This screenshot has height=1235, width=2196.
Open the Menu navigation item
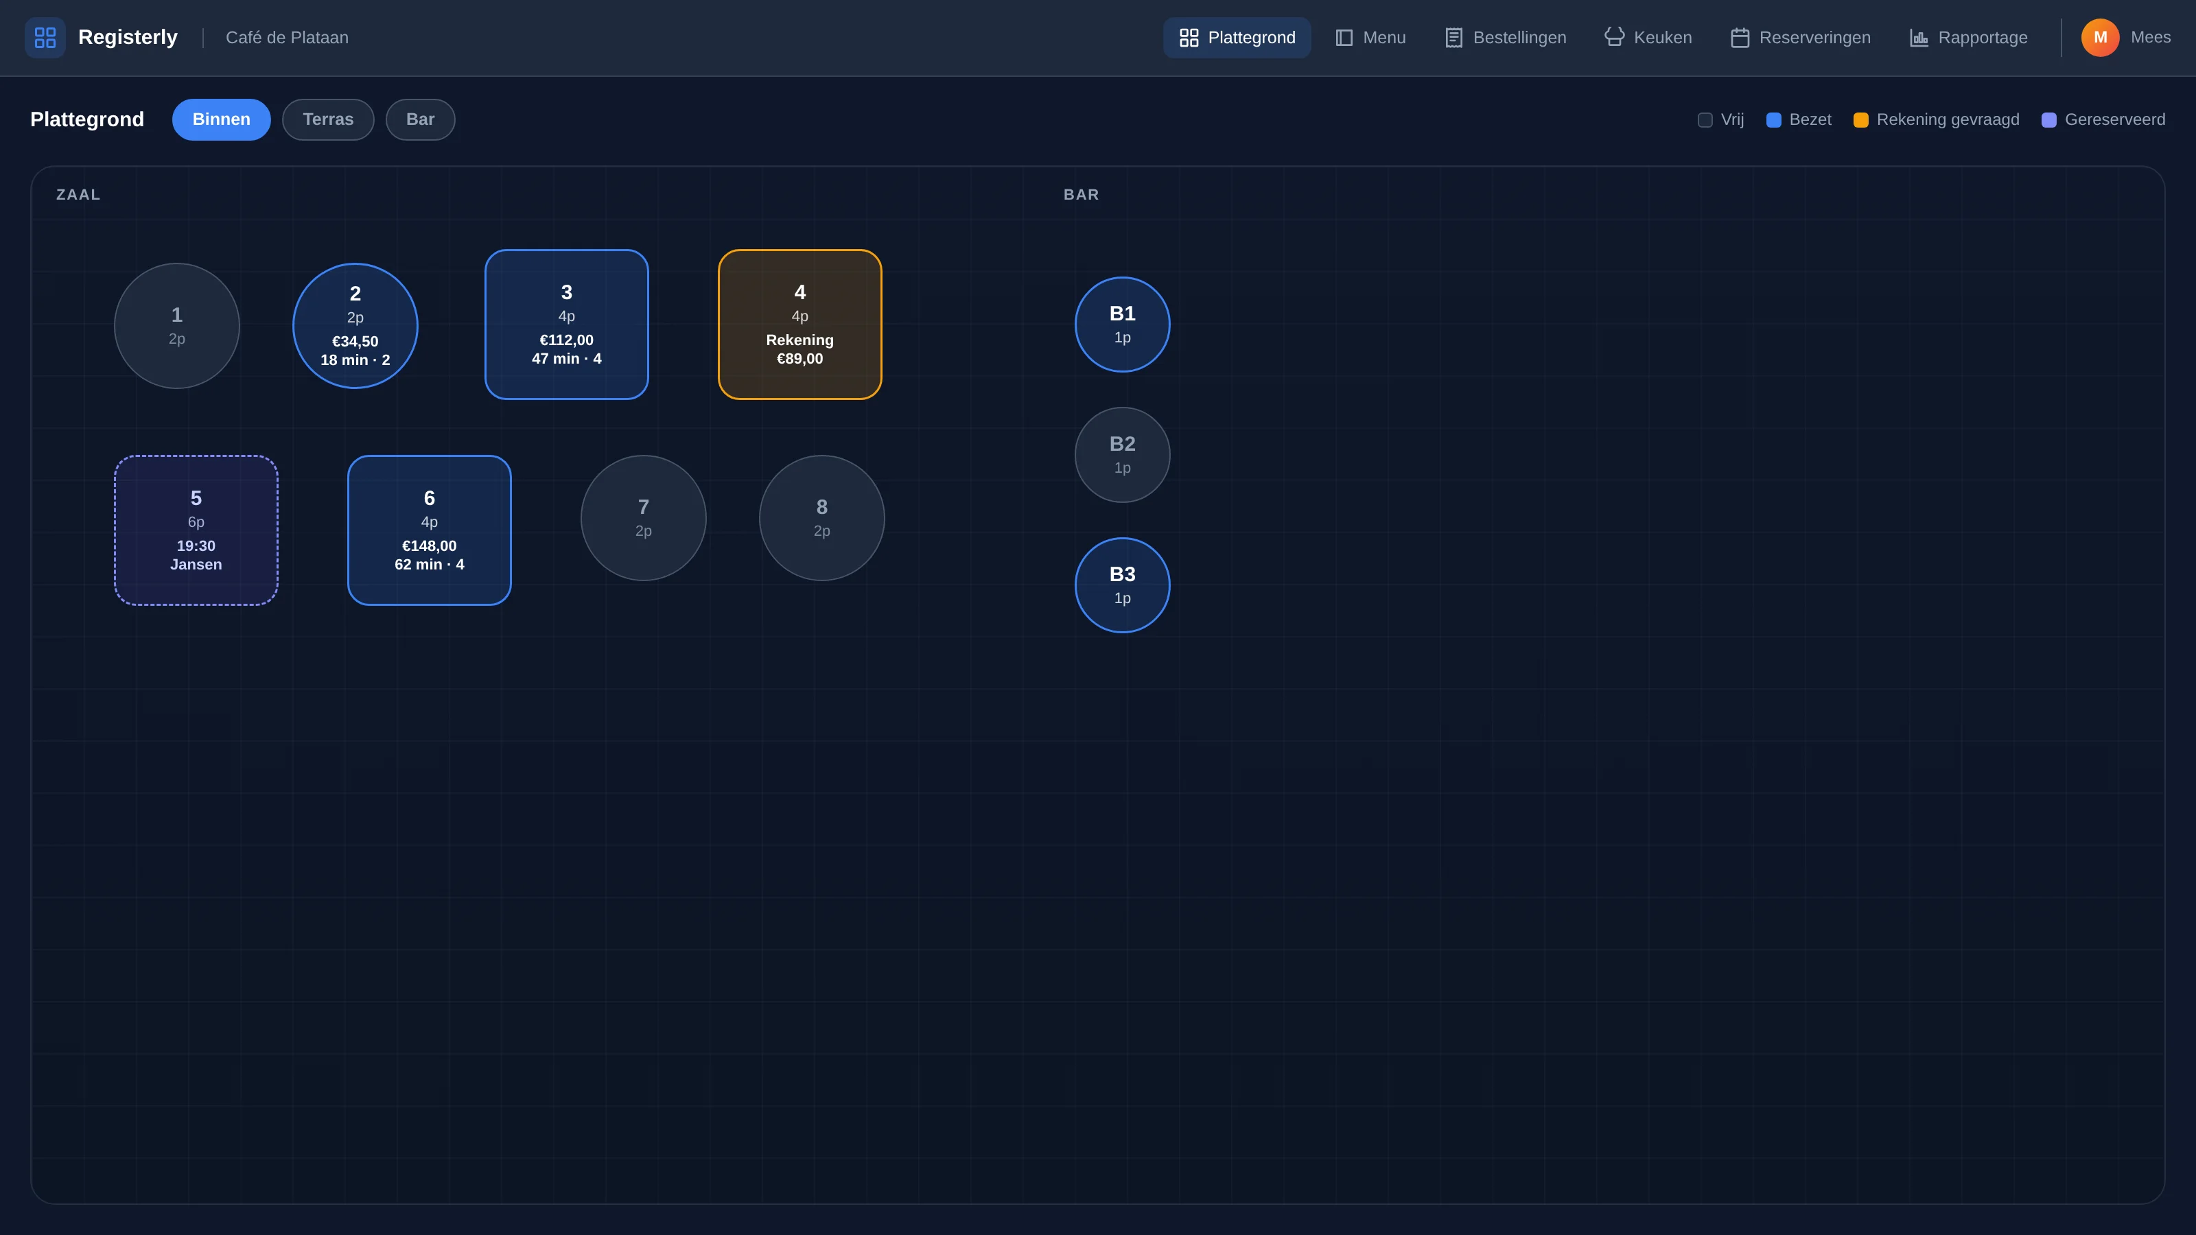tap(1370, 38)
